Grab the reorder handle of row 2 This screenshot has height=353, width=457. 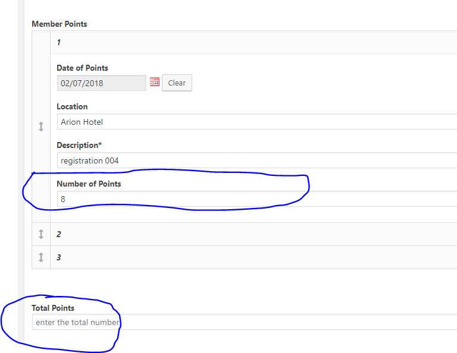point(41,234)
